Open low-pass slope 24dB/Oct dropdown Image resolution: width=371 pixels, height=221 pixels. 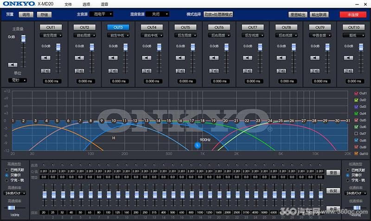pos(356,193)
